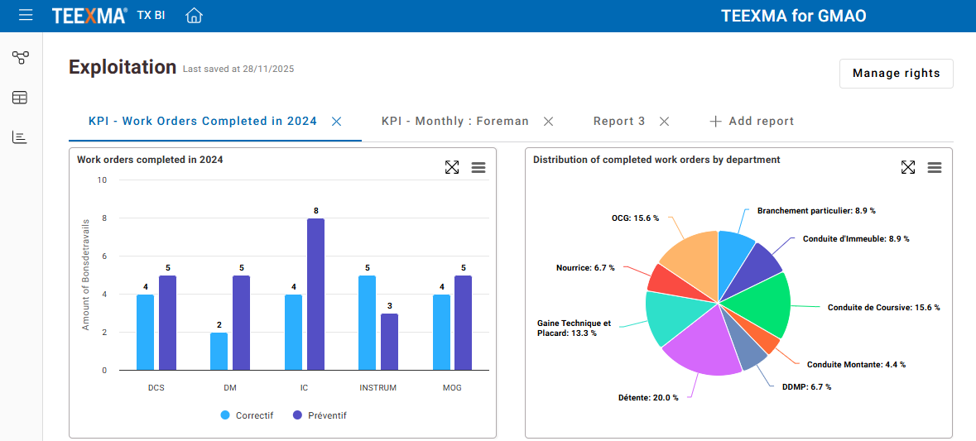Expand the department pie chart fullscreen
This screenshot has height=441, width=976.
coord(908,167)
